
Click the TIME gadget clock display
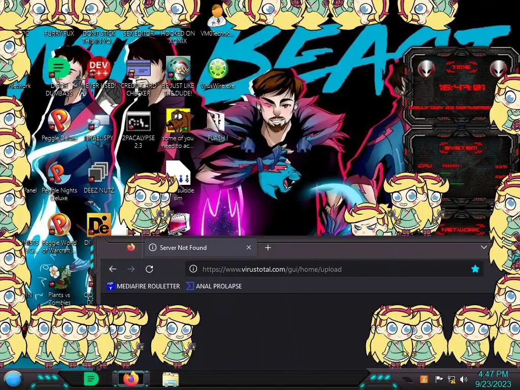coord(462,87)
